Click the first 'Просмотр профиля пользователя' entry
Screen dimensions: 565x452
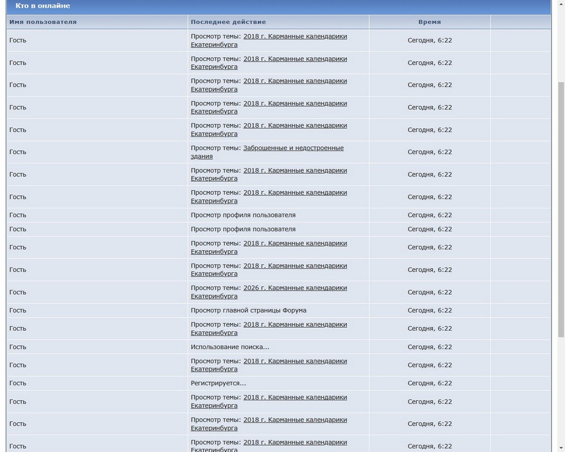pyautogui.click(x=243, y=215)
